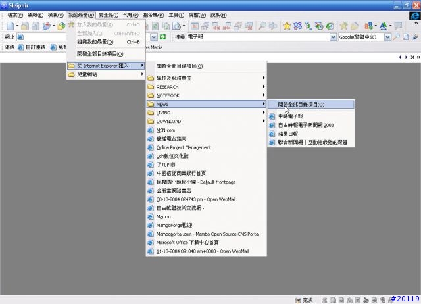Screen dimensions: 421x304
Task: Open the 編輯(E) menu
Action: [36, 15]
